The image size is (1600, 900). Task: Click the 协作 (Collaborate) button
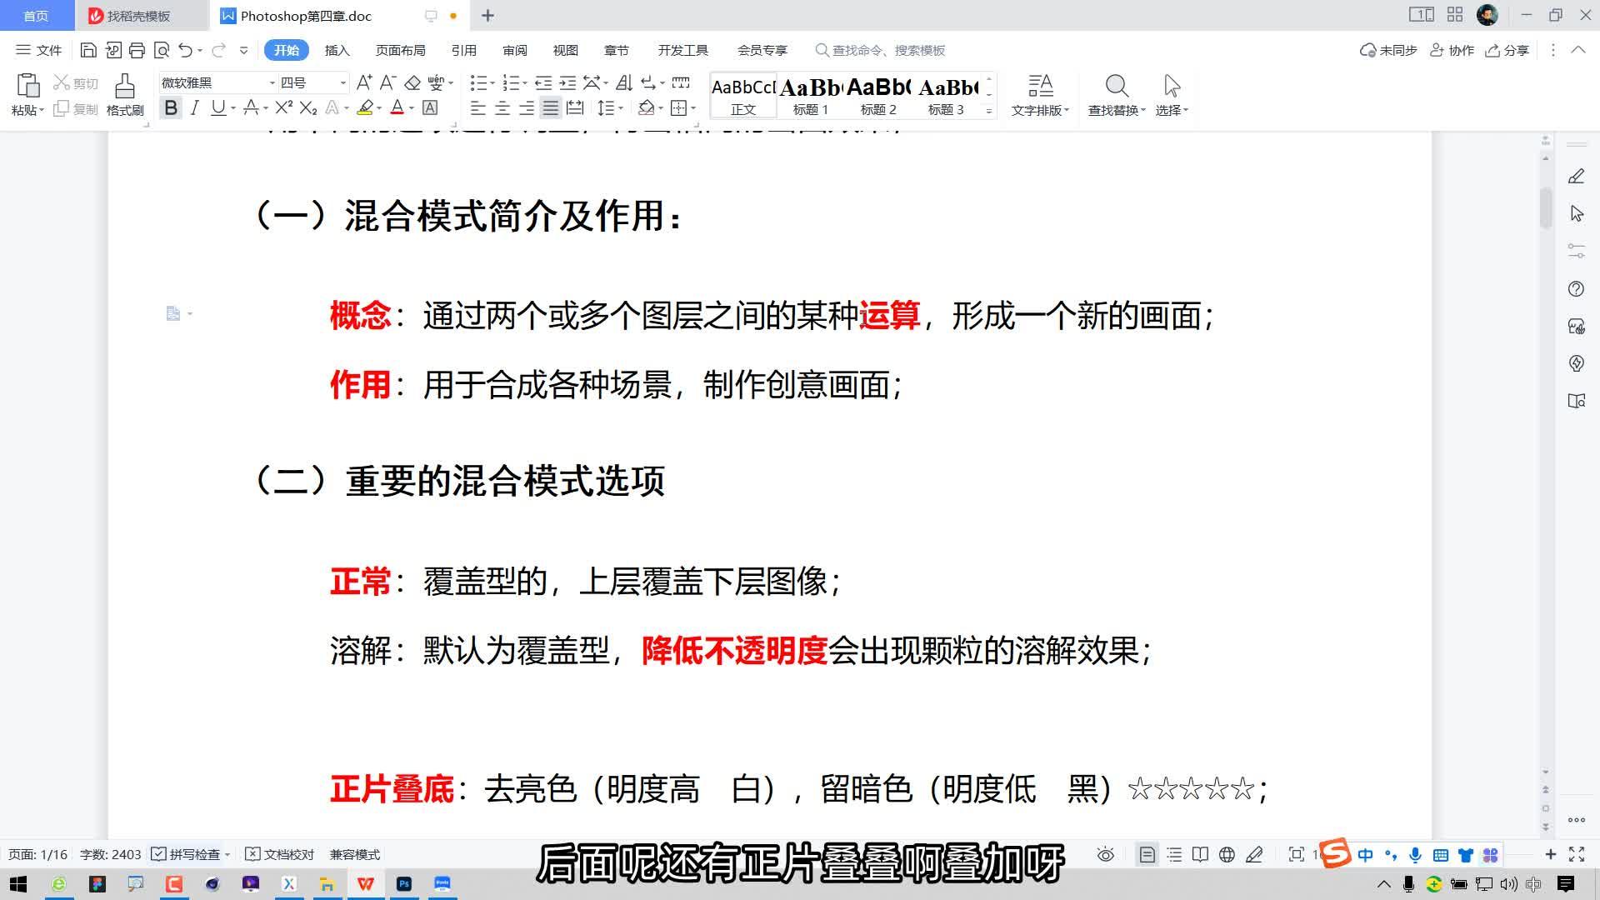click(1452, 50)
